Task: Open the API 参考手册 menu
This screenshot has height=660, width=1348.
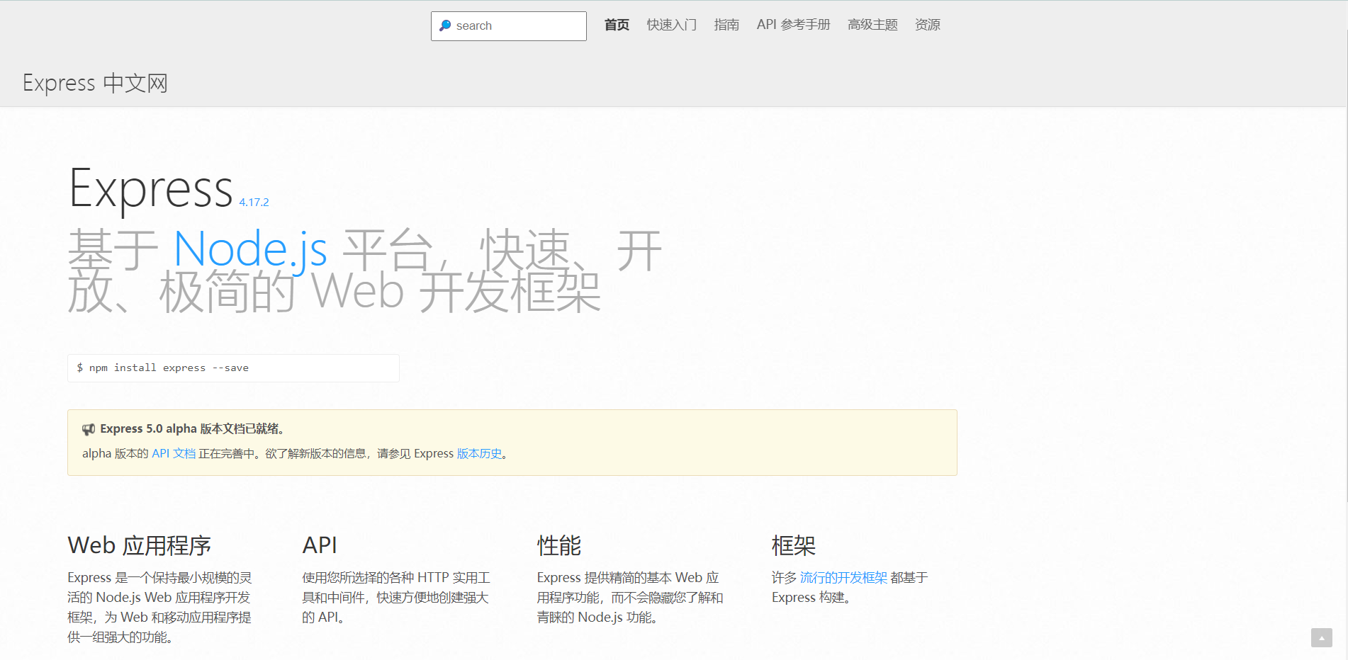Action: point(793,25)
